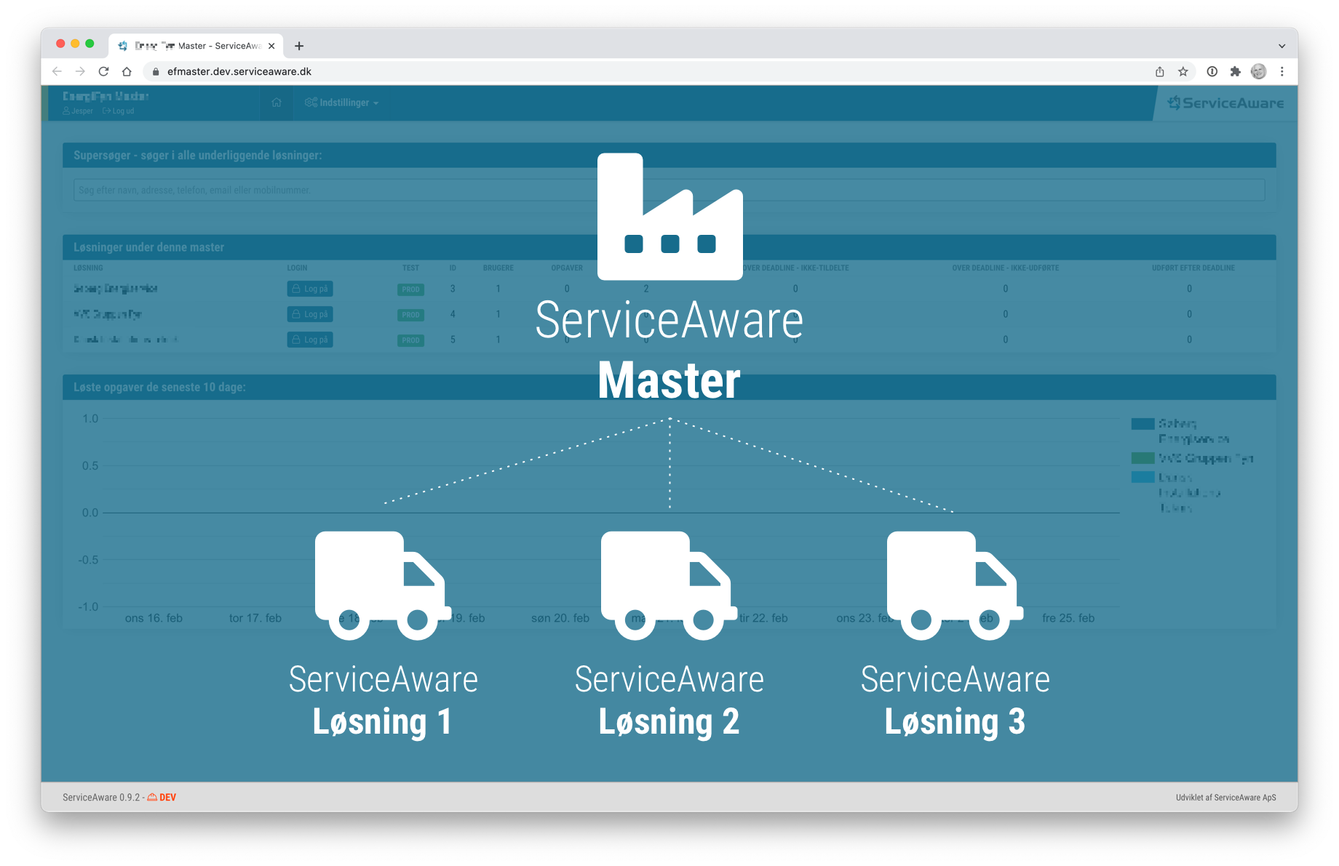Click the PROD badge in ID 3 row

[411, 289]
